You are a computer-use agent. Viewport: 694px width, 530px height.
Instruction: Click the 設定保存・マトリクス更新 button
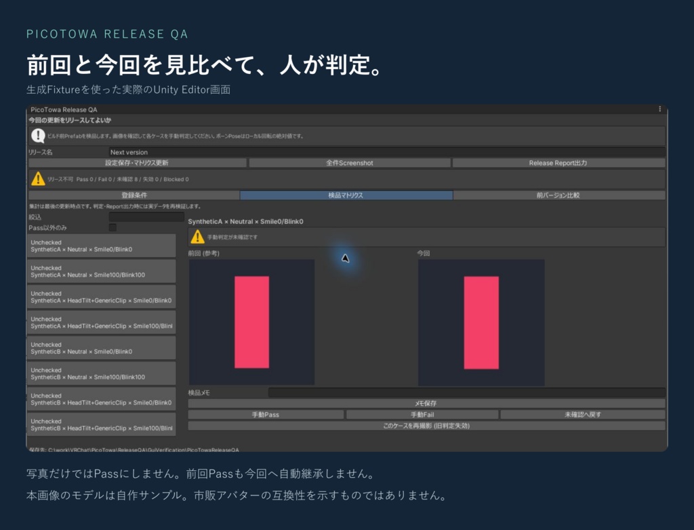point(137,163)
